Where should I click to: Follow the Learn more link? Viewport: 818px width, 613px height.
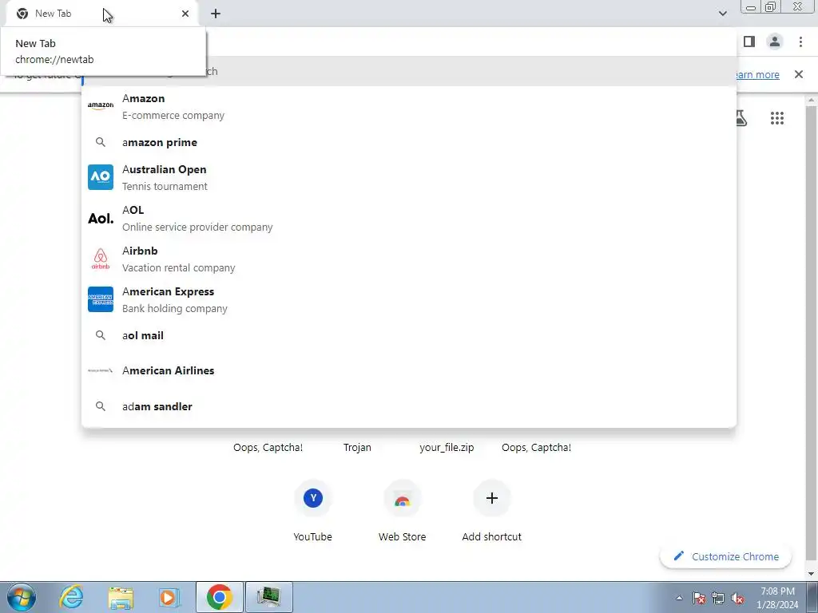756,74
